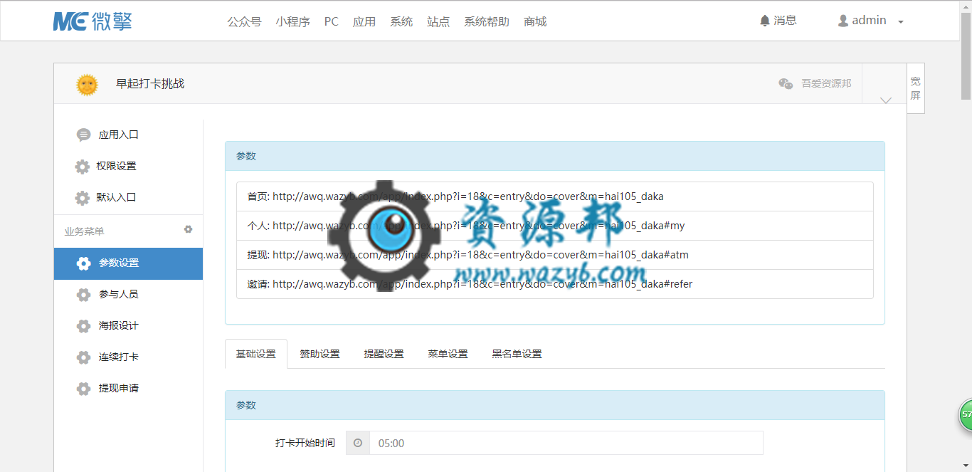This screenshot has height=472, width=972.
Task: Expand the admin account dropdown caret
Action: pyautogui.click(x=901, y=22)
